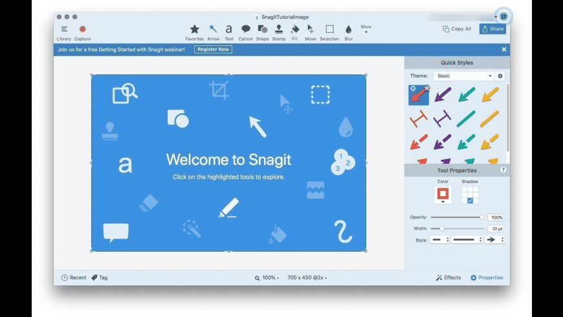Screen dimensions: 563x317
Task: Switch to the Properties panel
Action: [487, 278]
